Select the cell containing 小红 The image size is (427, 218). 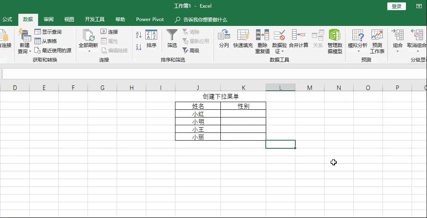tap(198, 113)
